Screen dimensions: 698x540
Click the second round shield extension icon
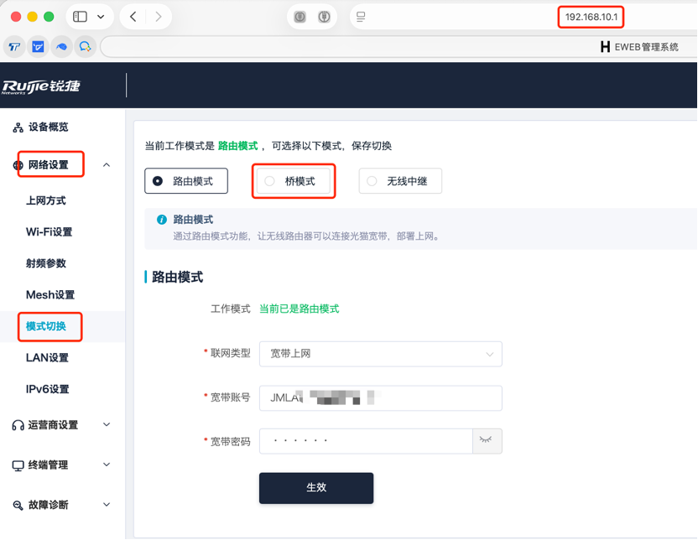(x=324, y=17)
